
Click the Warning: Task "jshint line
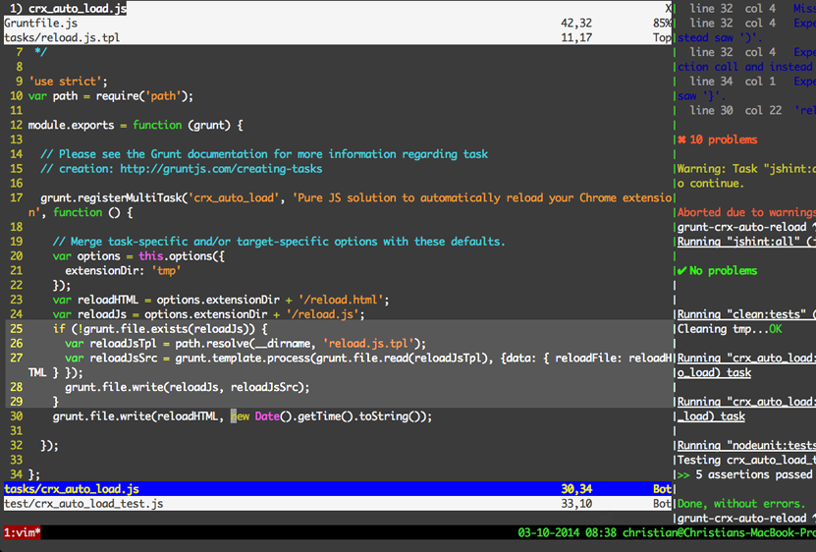click(746, 169)
